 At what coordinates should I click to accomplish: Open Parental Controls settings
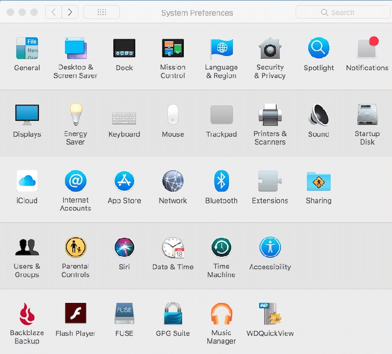tap(75, 248)
